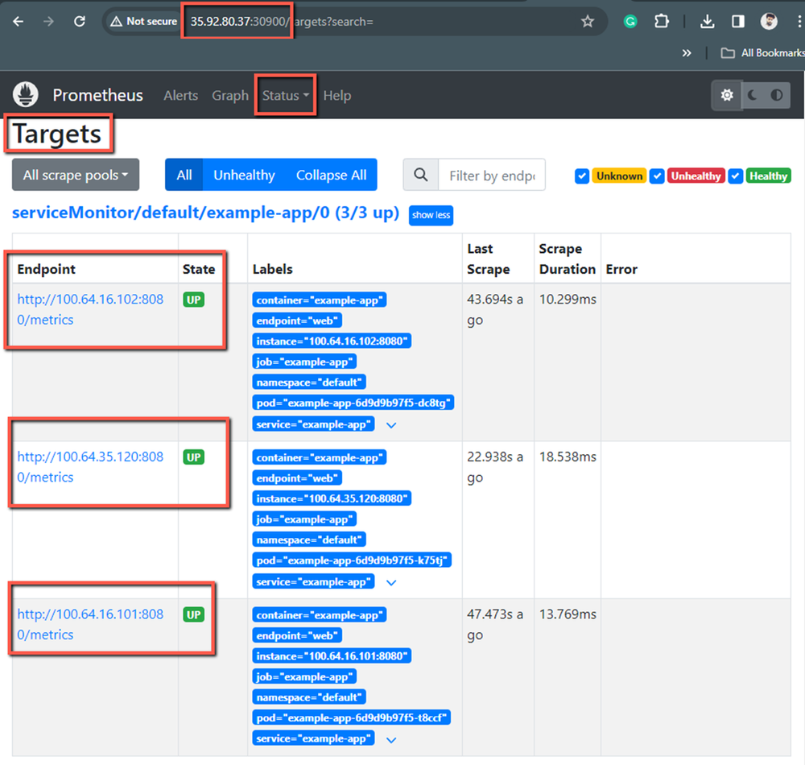Screen dimensions: 805x765
Task: Open the Graph menu item
Action: click(x=230, y=95)
